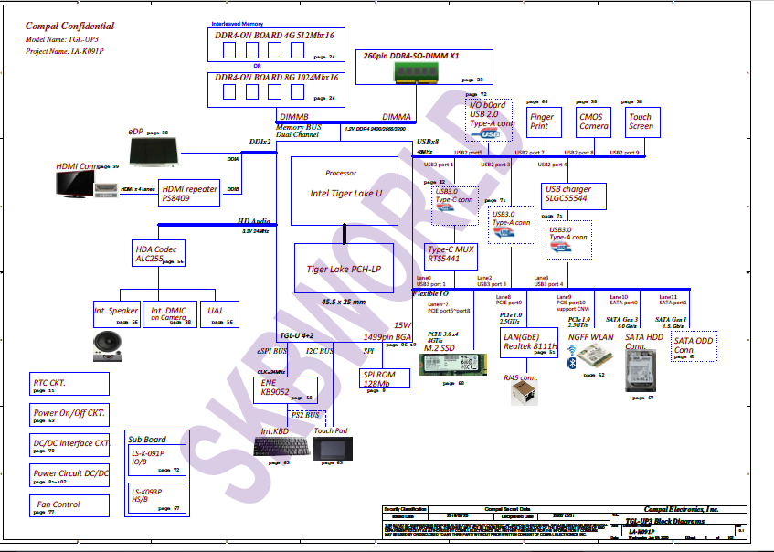774x552 pixels.
Task: Select the UAJ box
Action: 220,314
